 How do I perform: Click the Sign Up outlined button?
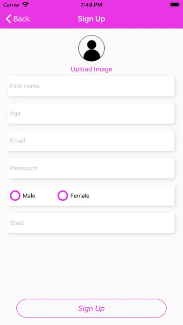click(x=91, y=308)
